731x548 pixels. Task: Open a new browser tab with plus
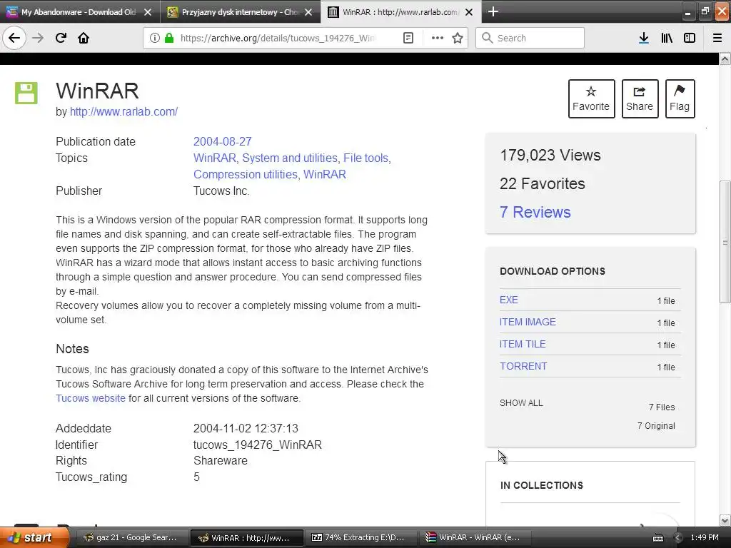click(x=493, y=11)
